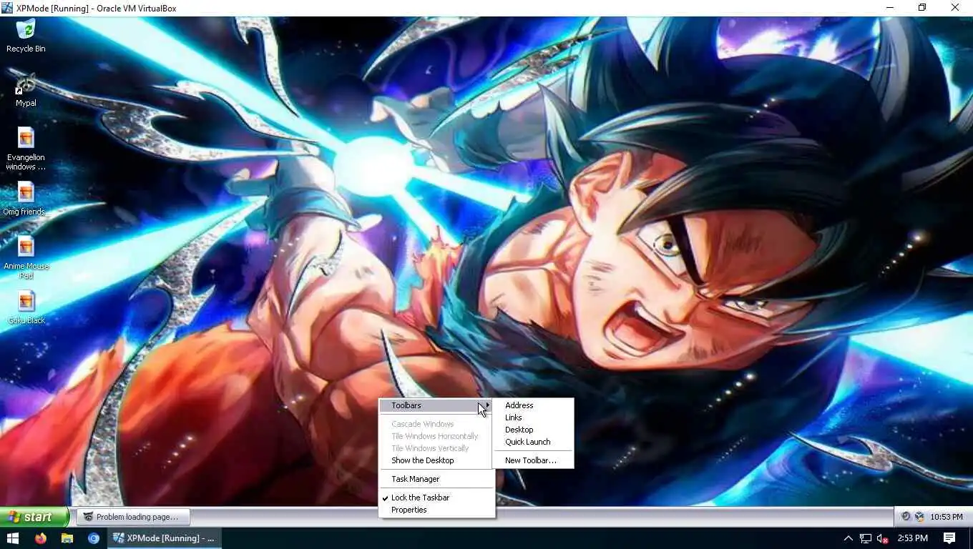The image size is (973, 549).
Task: Open the Action Center notifications icon
Action: [x=949, y=538]
